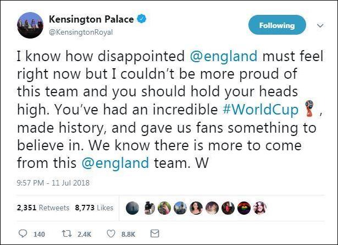Open Kensington Palace profile picture
Screen dimensions: 338x245
[x=29, y=25]
